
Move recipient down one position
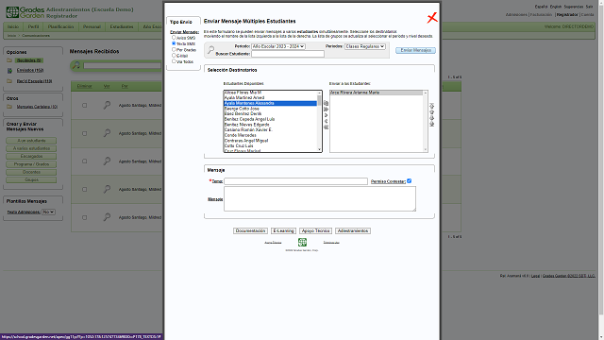432,118
